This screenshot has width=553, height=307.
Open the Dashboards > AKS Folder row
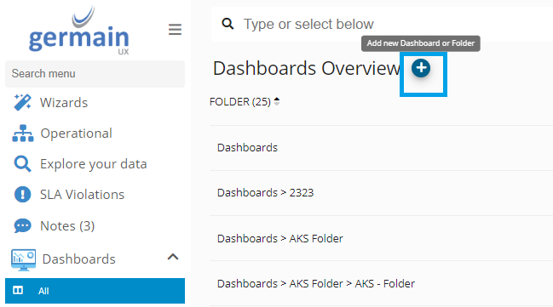pyautogui.click(x=381, y=238)
